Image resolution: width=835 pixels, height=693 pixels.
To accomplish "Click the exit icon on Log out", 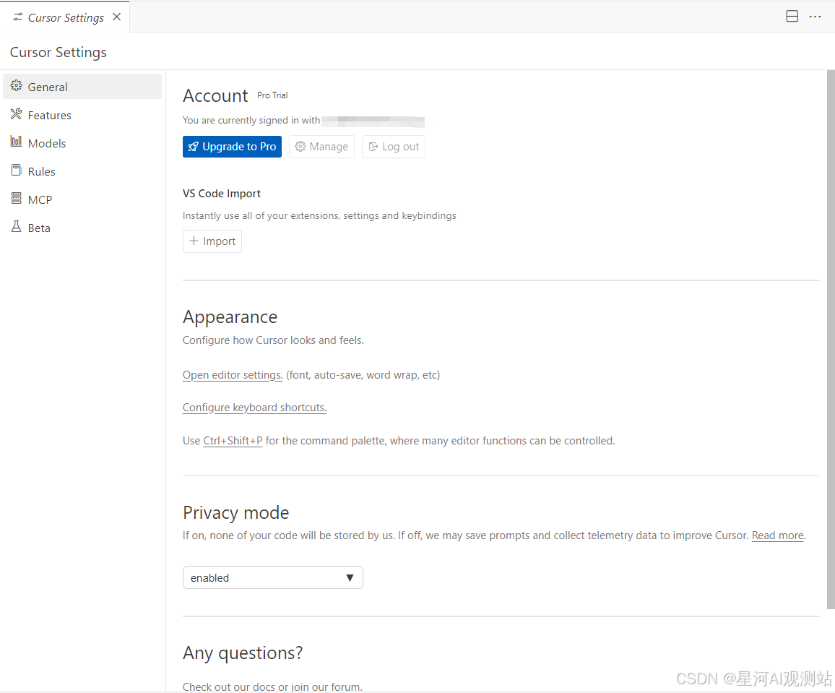I will (373, 147).
